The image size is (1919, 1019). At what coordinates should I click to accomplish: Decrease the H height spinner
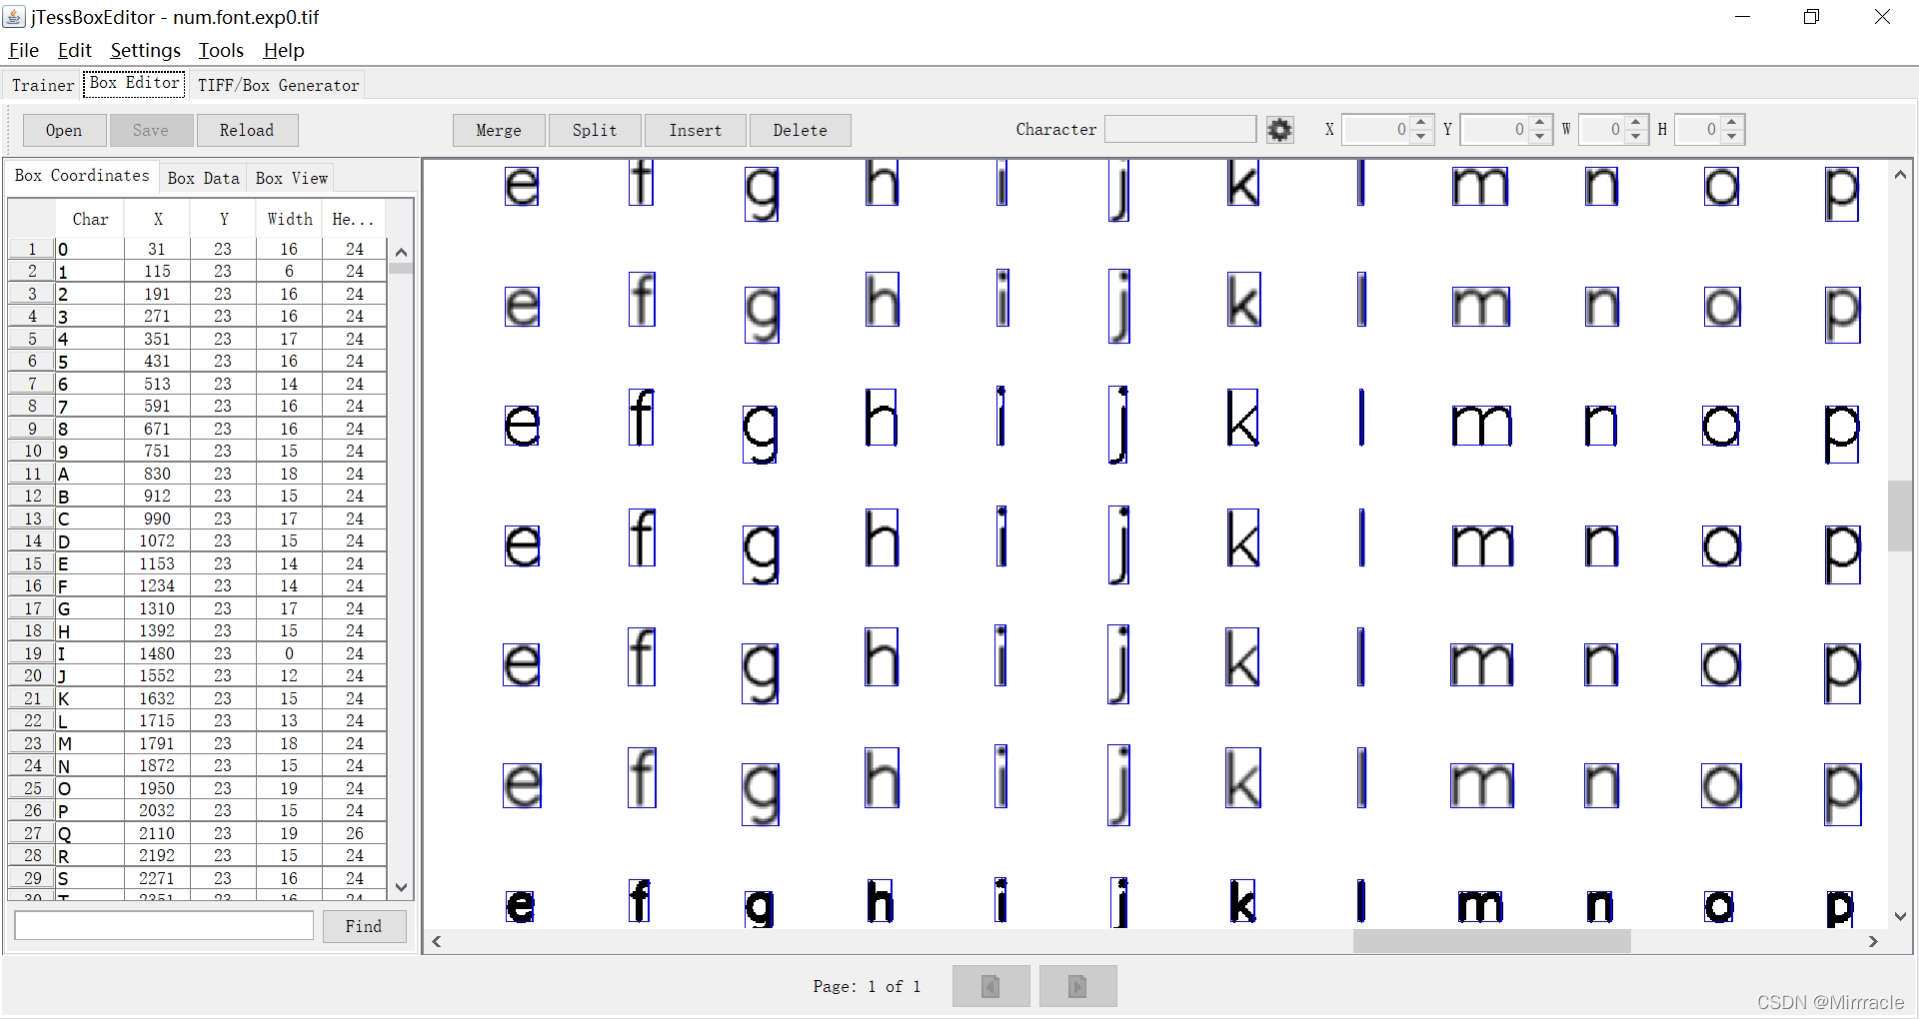tap(1732, 137)
